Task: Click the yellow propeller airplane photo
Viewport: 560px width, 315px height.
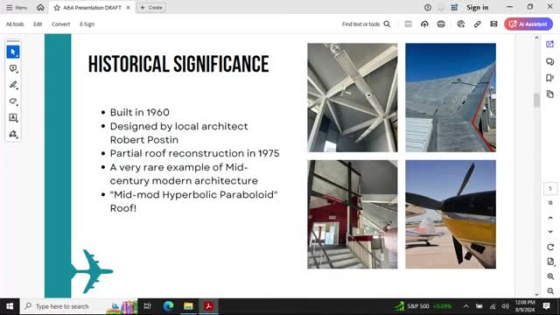Action: 451,214
